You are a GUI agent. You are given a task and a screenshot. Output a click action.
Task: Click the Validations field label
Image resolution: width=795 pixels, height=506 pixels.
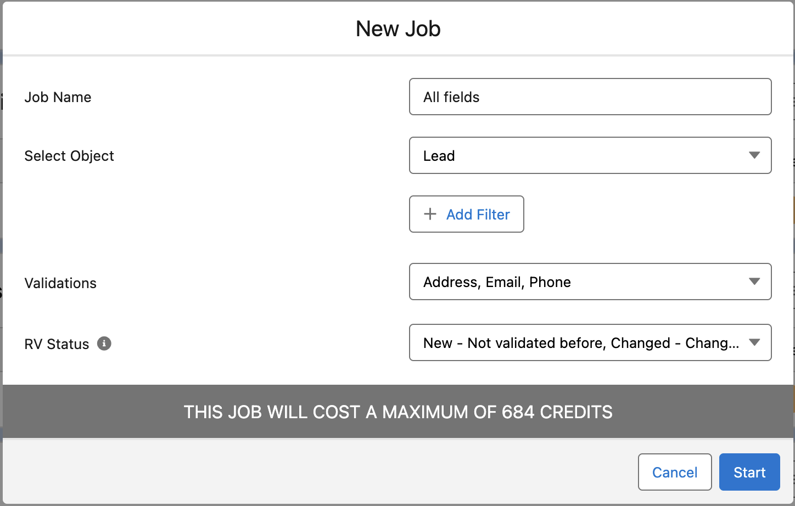[x=60, y=283]
